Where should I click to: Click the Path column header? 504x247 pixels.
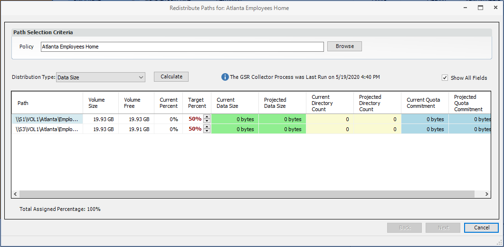point(47,103)
